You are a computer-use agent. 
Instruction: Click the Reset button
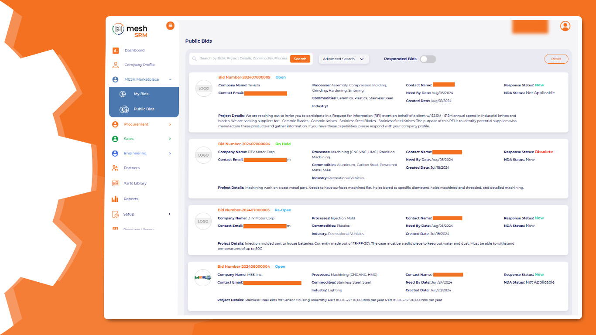[x=556, y=59]
